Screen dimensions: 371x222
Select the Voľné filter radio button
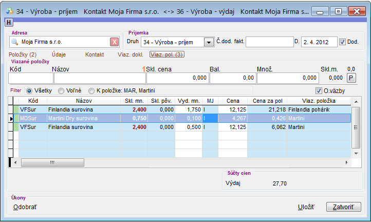(x=62, y=90)
